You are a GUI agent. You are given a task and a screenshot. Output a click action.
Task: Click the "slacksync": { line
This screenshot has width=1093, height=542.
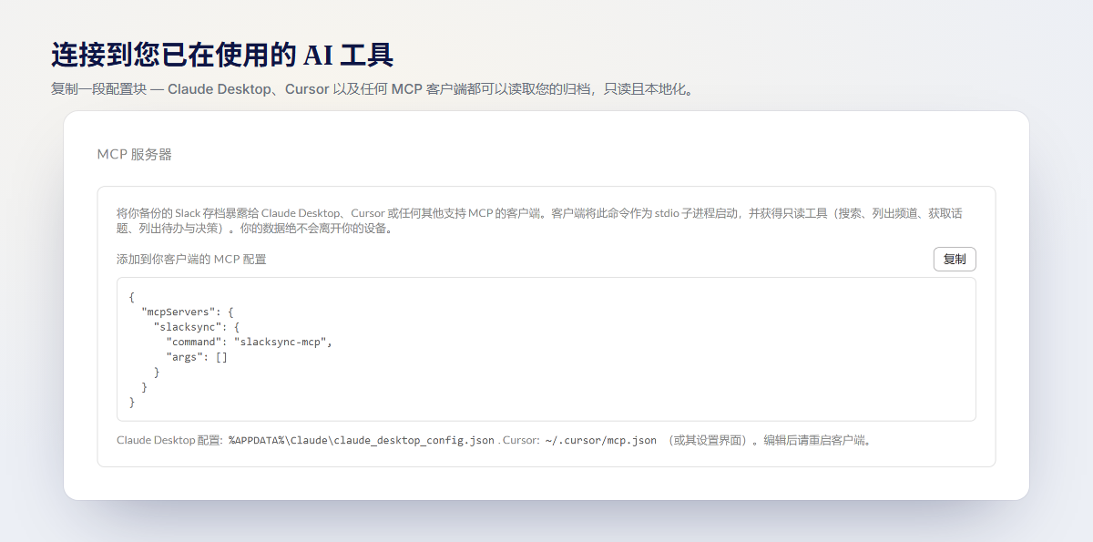click(x=196, y=326)
